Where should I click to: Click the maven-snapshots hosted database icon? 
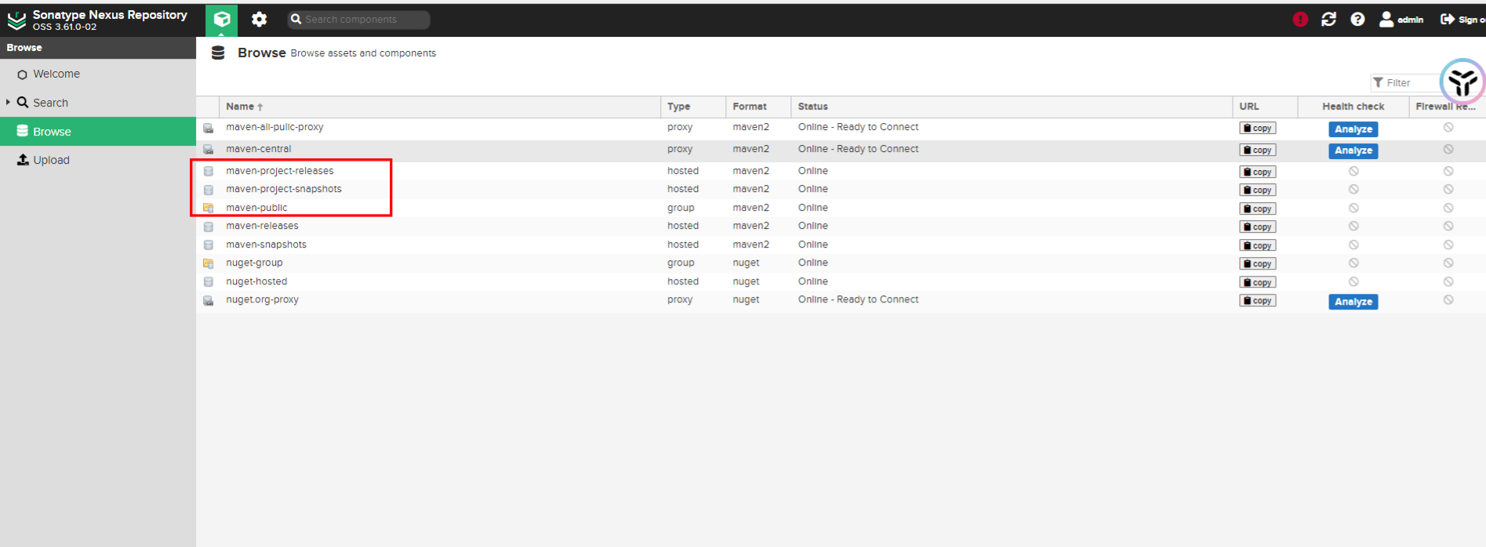point(209,245)
